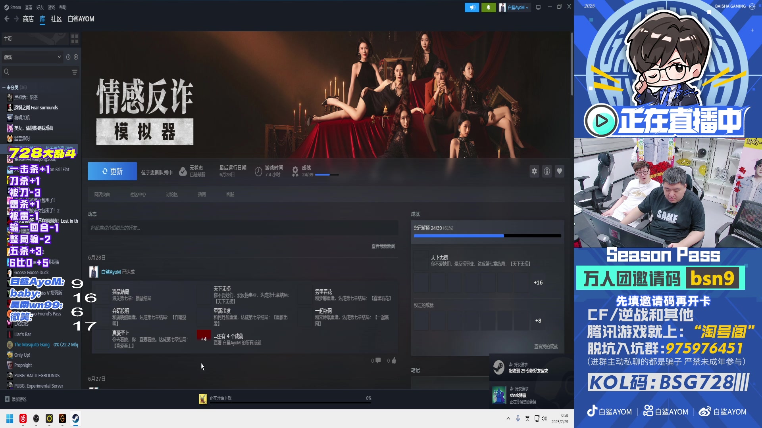Select Goose Goose Duck in the game list
Screen dimensions: 762x428
pos(31,273)
